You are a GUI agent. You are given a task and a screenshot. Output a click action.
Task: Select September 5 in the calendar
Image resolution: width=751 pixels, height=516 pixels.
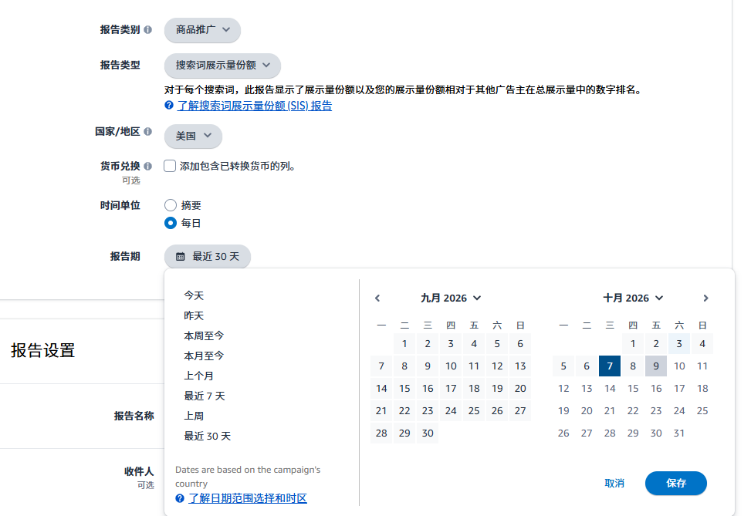point(497,344)
